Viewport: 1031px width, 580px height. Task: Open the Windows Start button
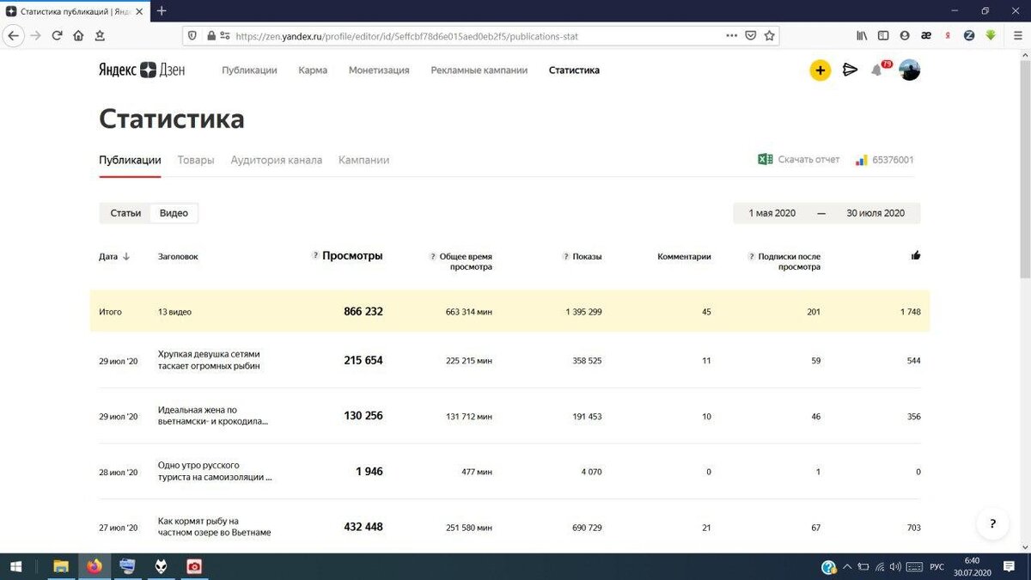[x=15, y=566]
